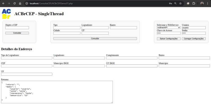Click the ACBr logo image
Viewport: 211px width, 105px height.
point(6,14)
